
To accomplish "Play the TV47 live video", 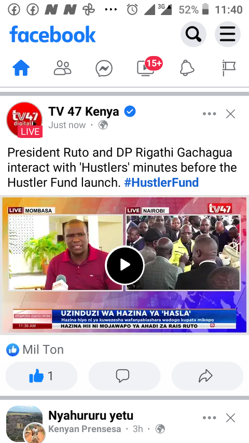I will pos(125,265).
